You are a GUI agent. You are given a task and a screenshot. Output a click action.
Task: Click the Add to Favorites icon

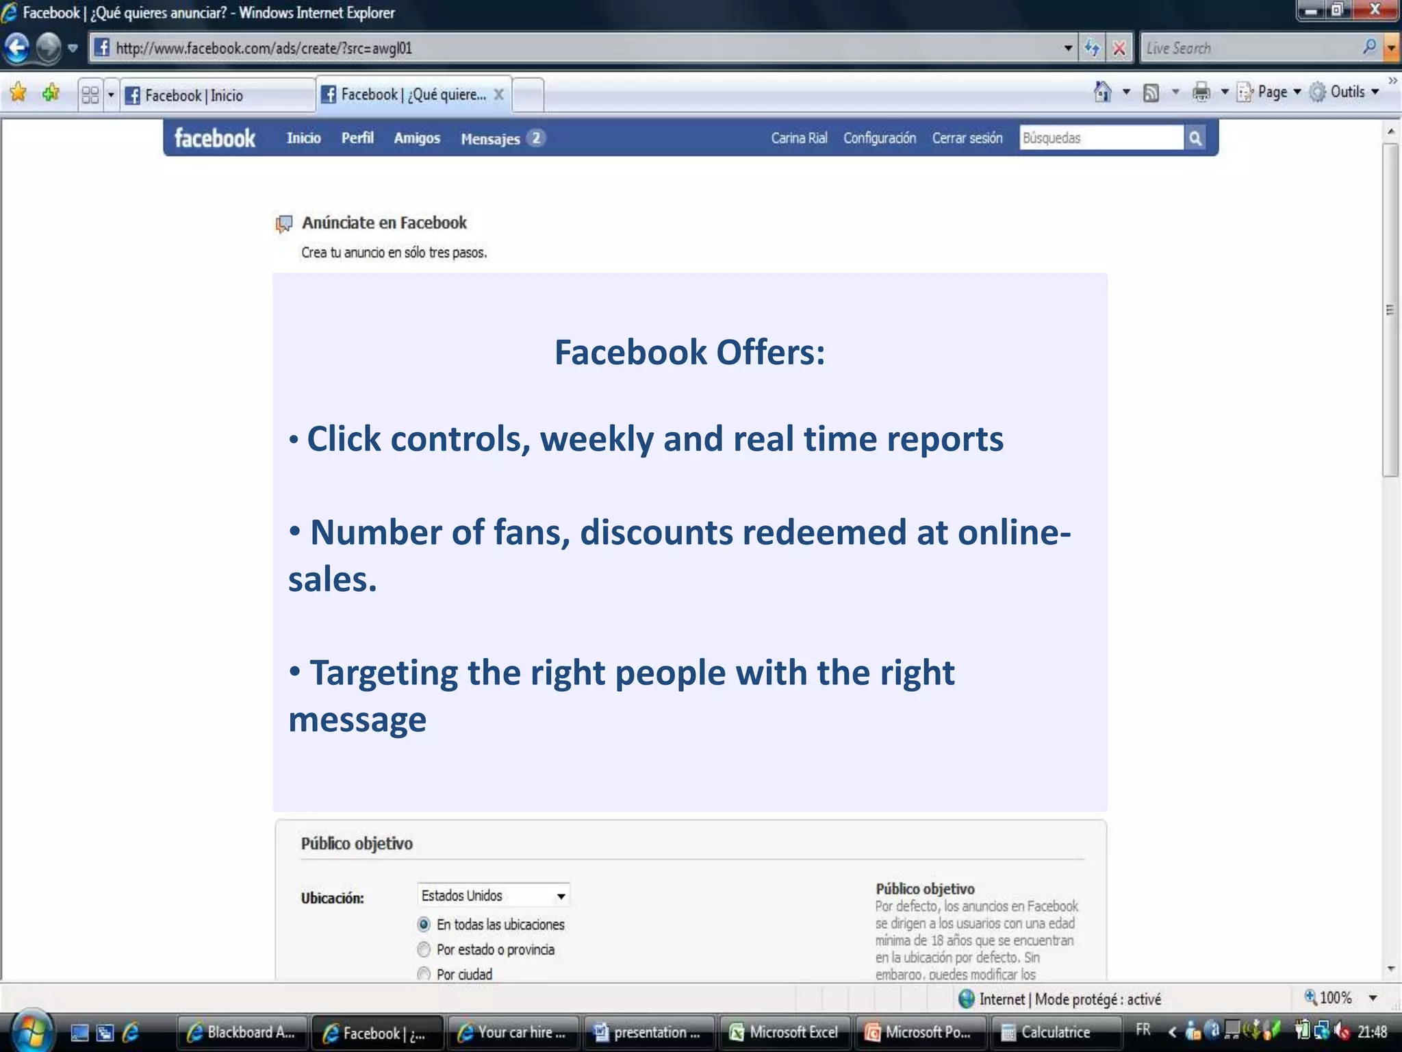click(x=51, y=92)
